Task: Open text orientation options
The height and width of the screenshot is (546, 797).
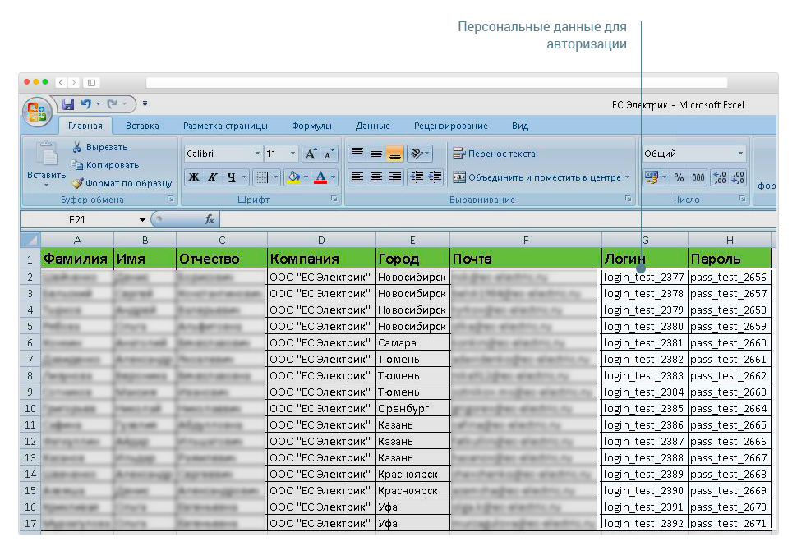Action: click(419, 153)
